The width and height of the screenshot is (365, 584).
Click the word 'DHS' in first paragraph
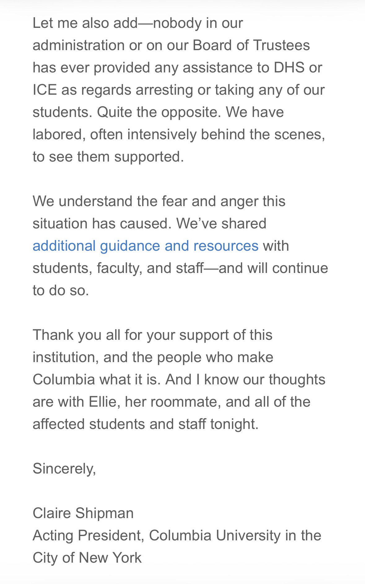(x=289, y=67)
